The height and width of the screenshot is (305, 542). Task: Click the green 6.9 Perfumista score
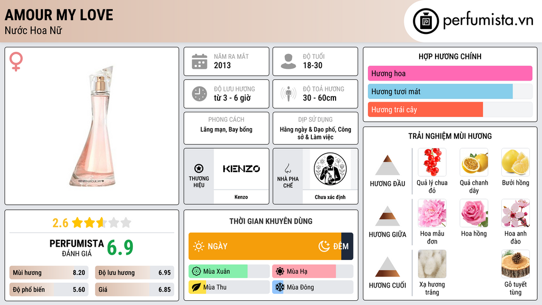coord(120,248)
